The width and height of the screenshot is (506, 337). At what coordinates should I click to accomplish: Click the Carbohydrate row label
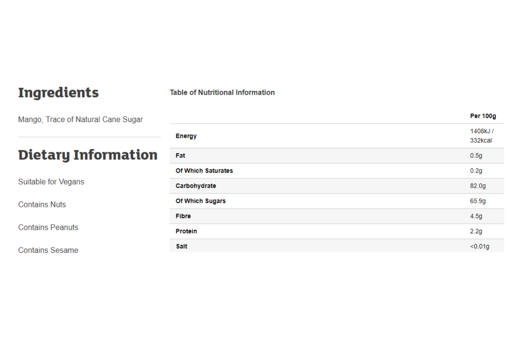196,186
